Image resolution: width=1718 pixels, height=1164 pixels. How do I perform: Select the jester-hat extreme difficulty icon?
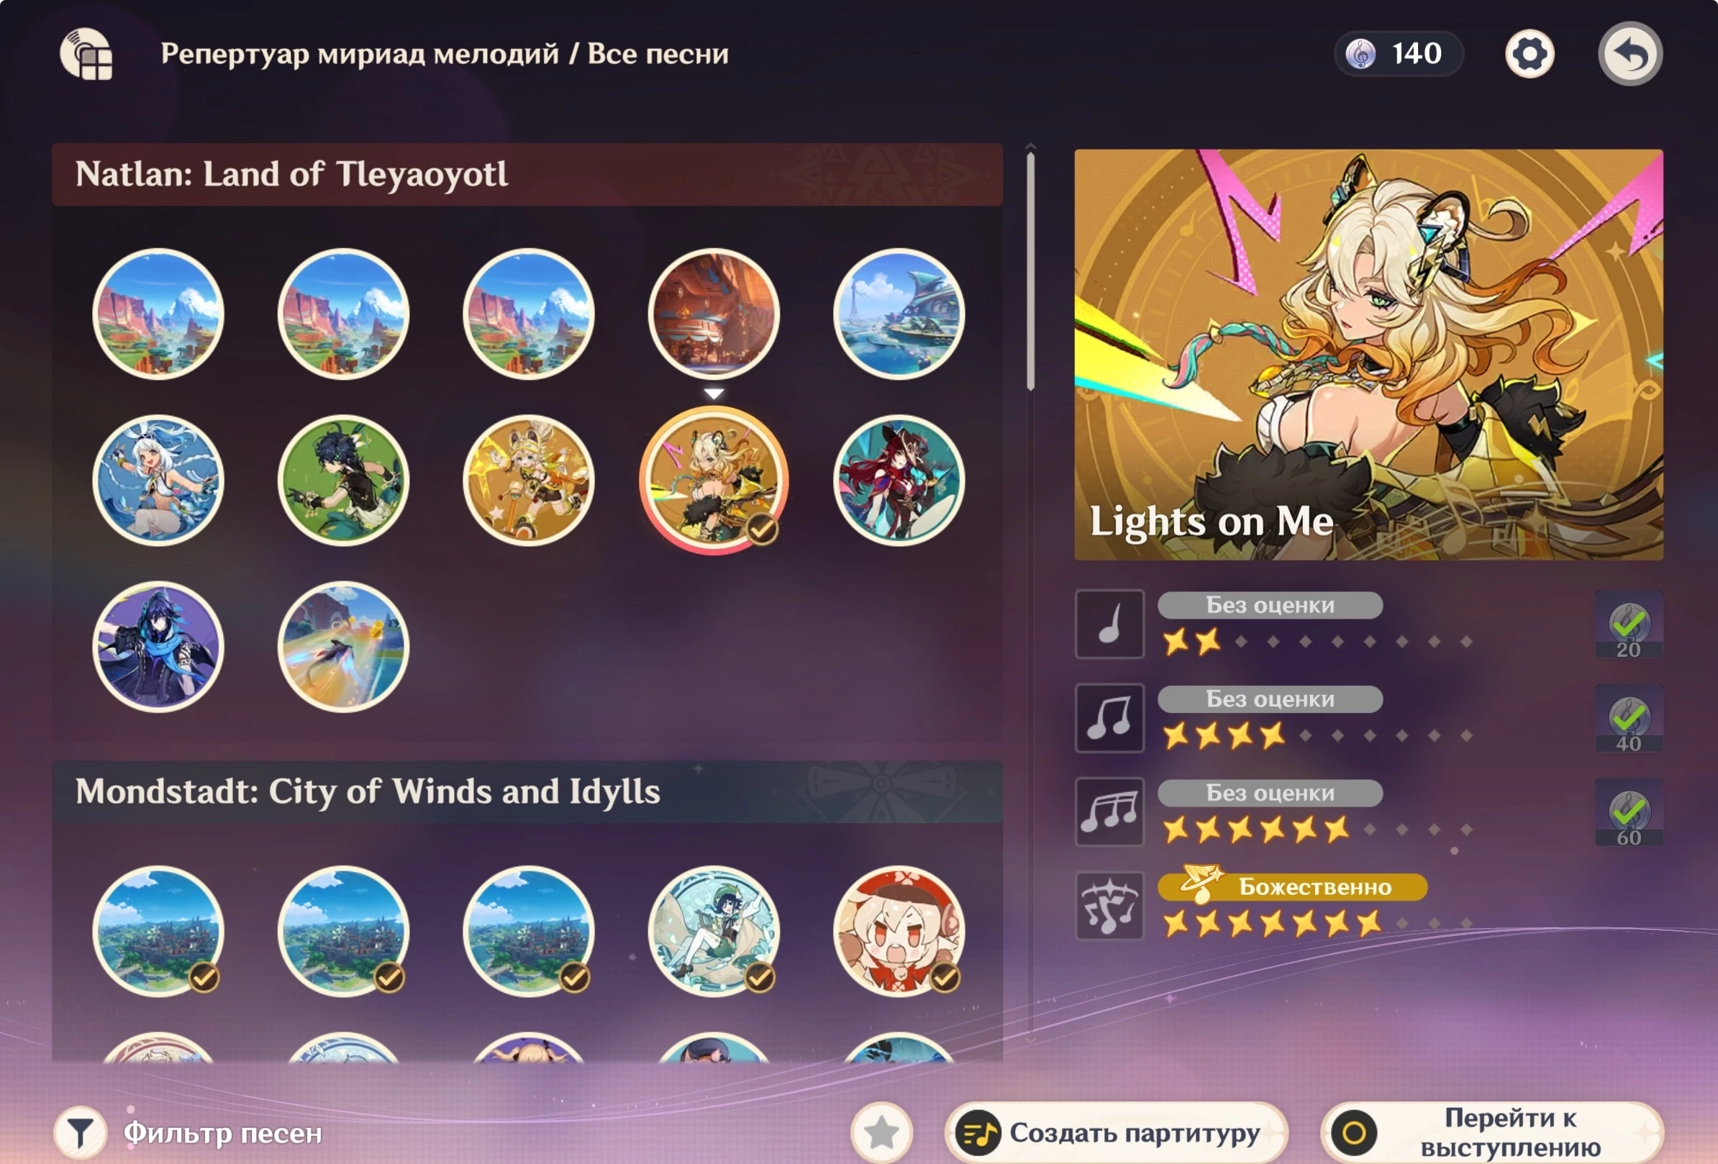(x=1109, y=905)
